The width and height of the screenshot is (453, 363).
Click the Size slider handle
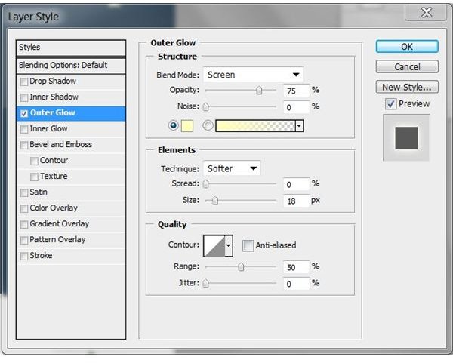[214, 201]
